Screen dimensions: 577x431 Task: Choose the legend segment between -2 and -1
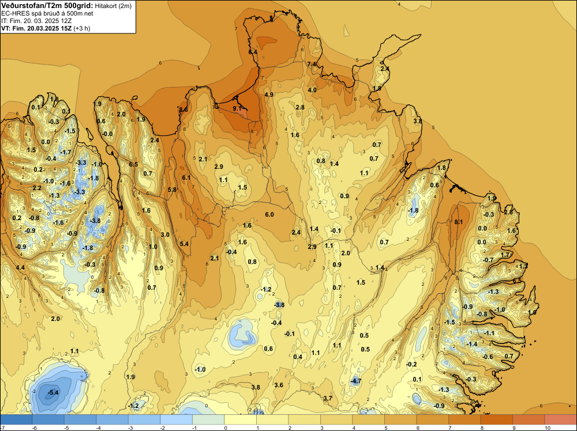tap(176, 419)
